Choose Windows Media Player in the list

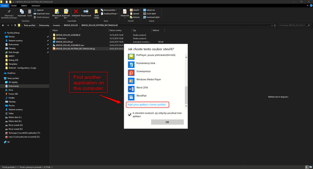point(156,81)
